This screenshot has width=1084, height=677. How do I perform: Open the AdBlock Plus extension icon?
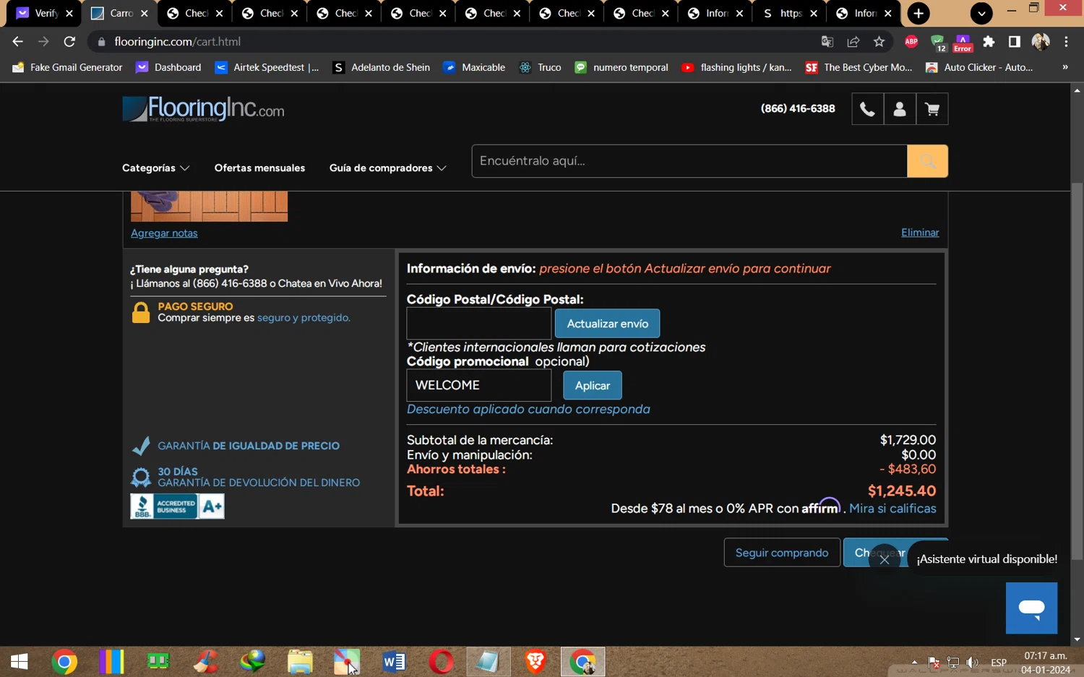pyautogui.click(x=911, y=42)
